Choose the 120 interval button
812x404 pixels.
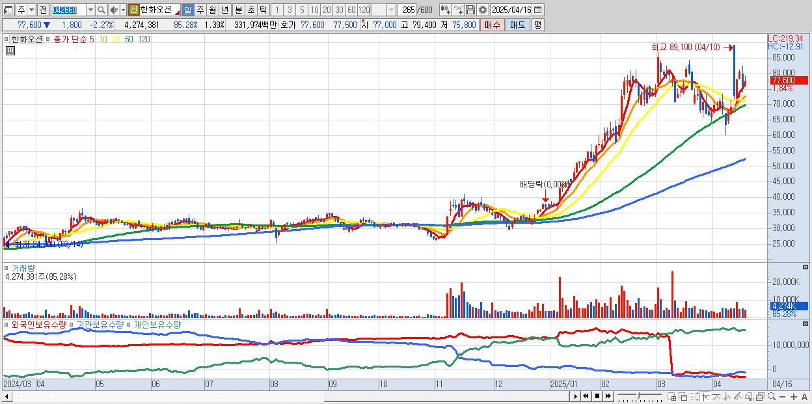pyautogui.click(x=364, y=10)
